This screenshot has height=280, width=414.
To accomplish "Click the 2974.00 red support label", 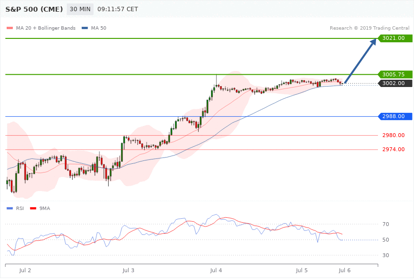I will (x=394, y=149).
